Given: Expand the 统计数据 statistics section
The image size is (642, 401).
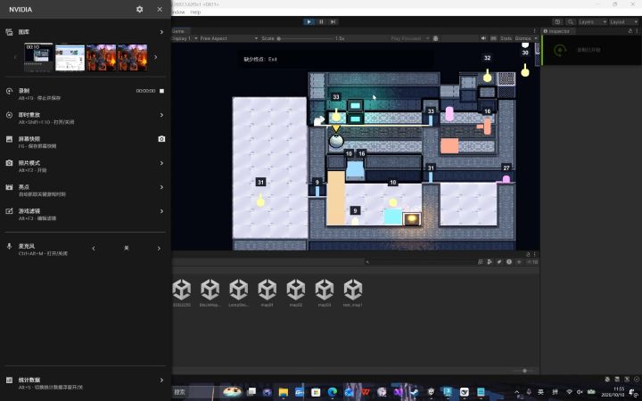Looking at the screenshot, I should pos(161,381).
